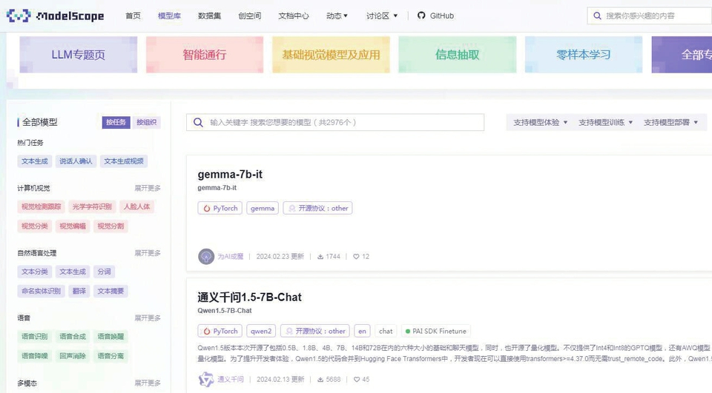
Task: Open 智能通行 banner
Action: 205,55
